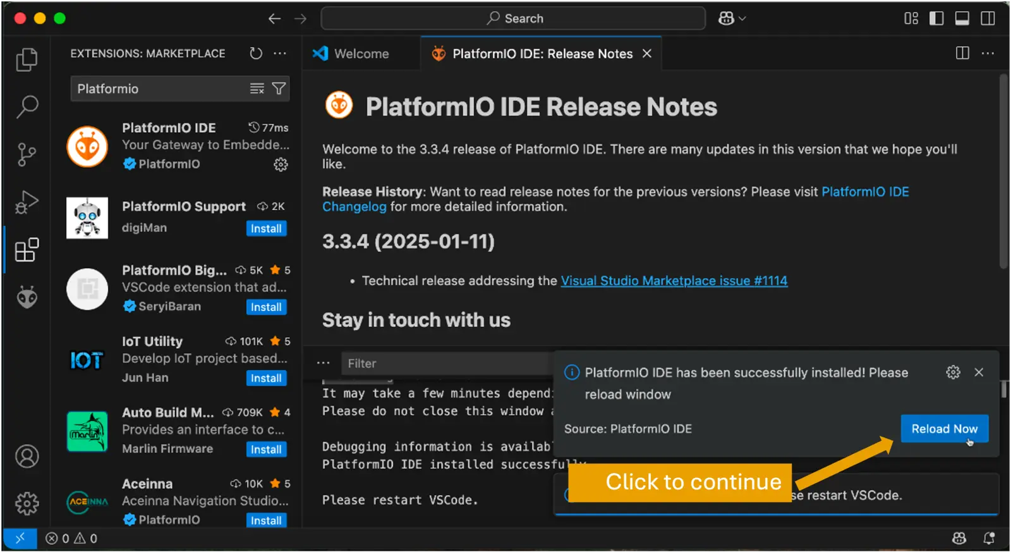Image resolution: width=1011 pixels, height=552 pixels.
Task: Toggle the primary side bar
Action: click(x=936, y=18)
